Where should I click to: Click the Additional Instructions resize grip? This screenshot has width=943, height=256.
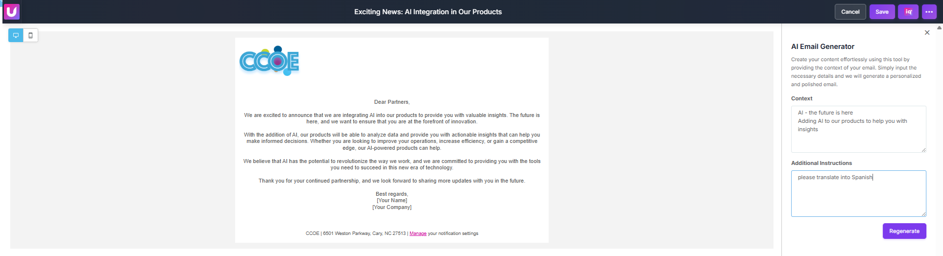(923, 214)
